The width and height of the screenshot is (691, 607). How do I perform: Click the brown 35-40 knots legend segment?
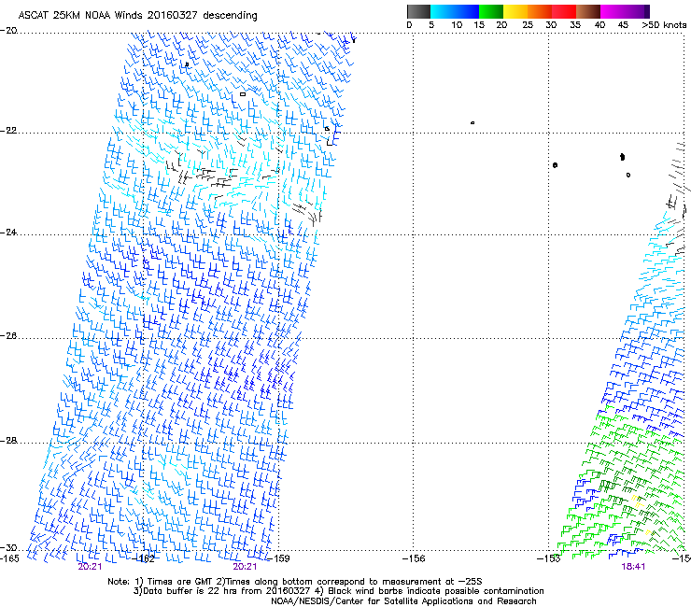click(588, 11)
